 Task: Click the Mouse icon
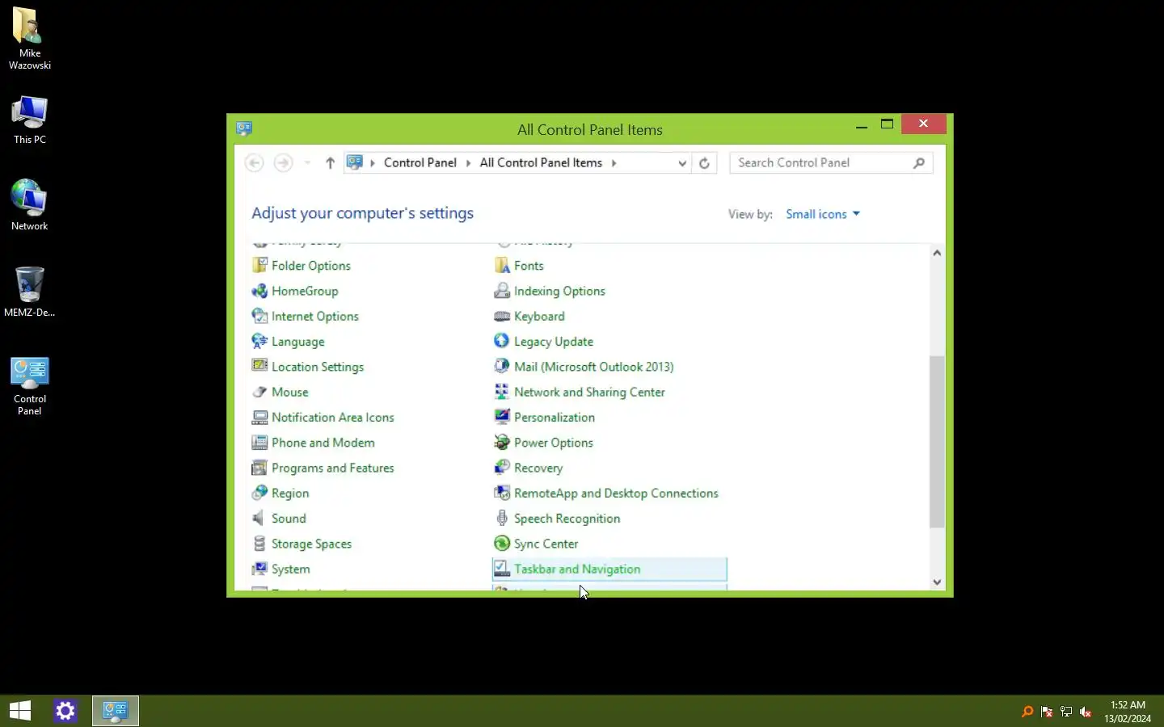point(259,392)
